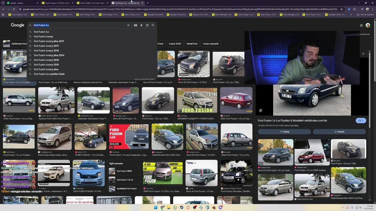Open Steam from the taskbar
The width and height of the screenshot is (376, 211).
click(x=182, y=207)
